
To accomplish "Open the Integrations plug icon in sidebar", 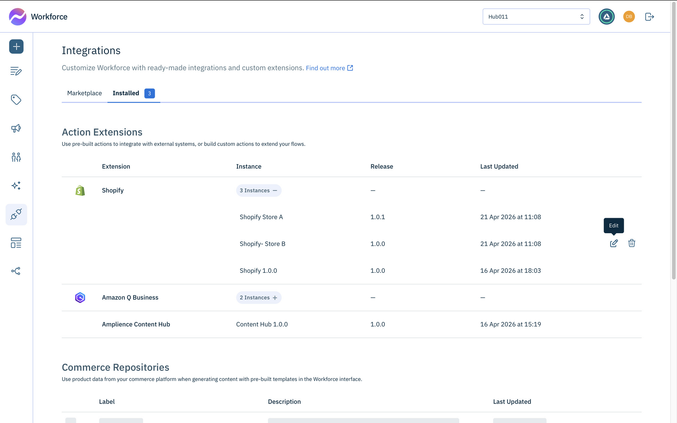I will point(16,215).
